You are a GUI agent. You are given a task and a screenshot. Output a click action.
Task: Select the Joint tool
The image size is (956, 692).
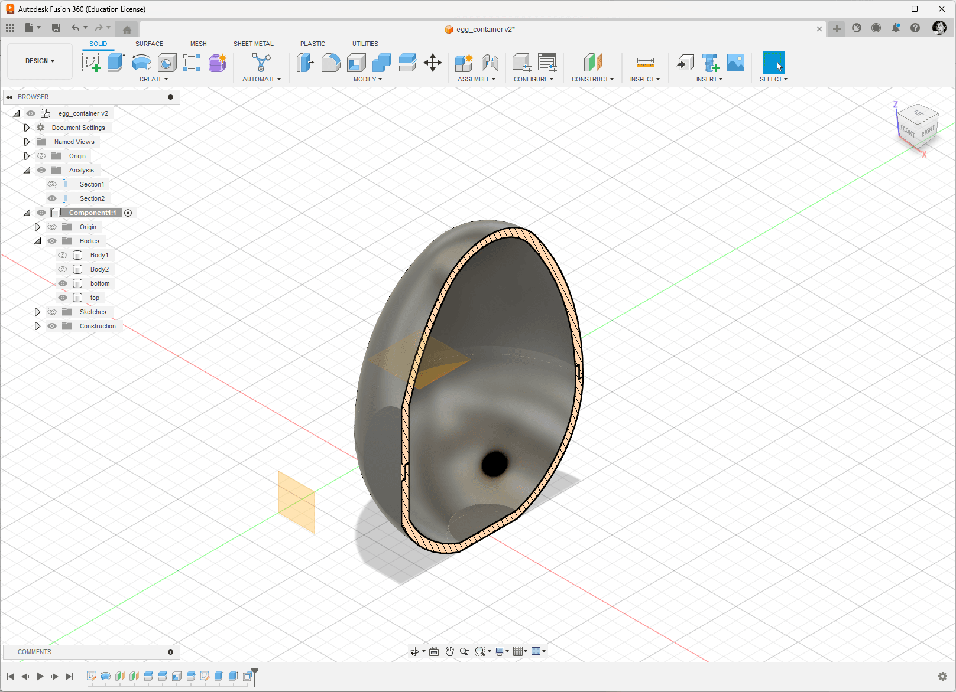[490, 62]
